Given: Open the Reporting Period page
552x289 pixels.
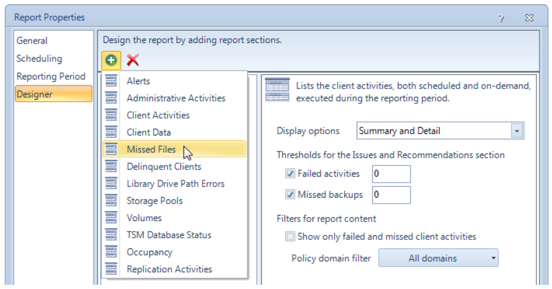Looking at the screenshot, I should (x=51, y=76).
